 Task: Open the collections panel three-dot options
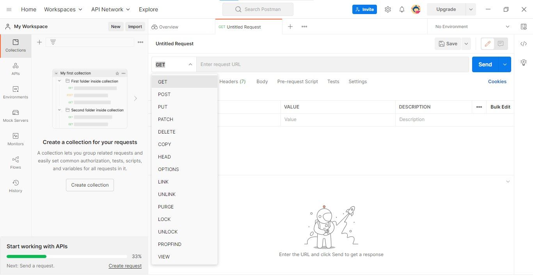tap(140, 42)
